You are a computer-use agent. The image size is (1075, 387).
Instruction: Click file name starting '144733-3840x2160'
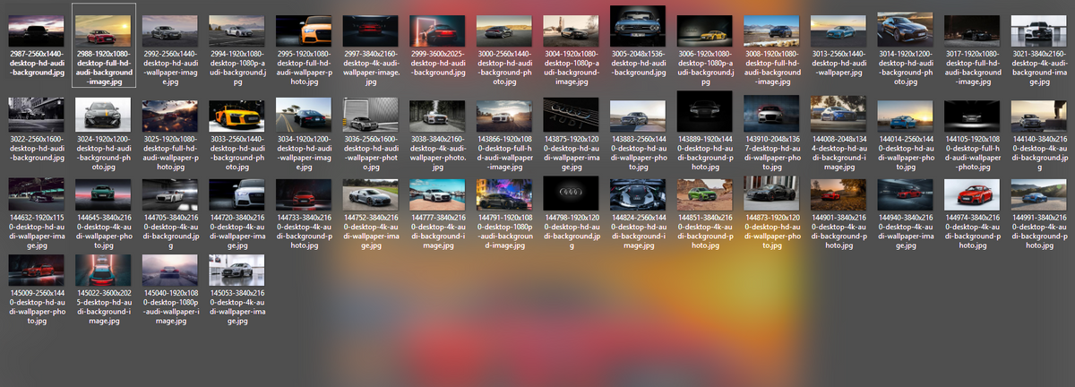tap(305, 230)
